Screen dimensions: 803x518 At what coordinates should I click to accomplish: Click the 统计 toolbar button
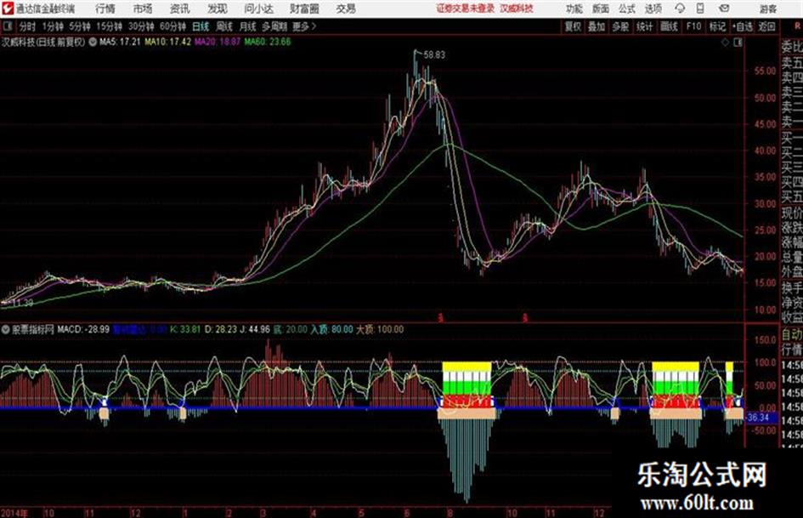[645, 26]
